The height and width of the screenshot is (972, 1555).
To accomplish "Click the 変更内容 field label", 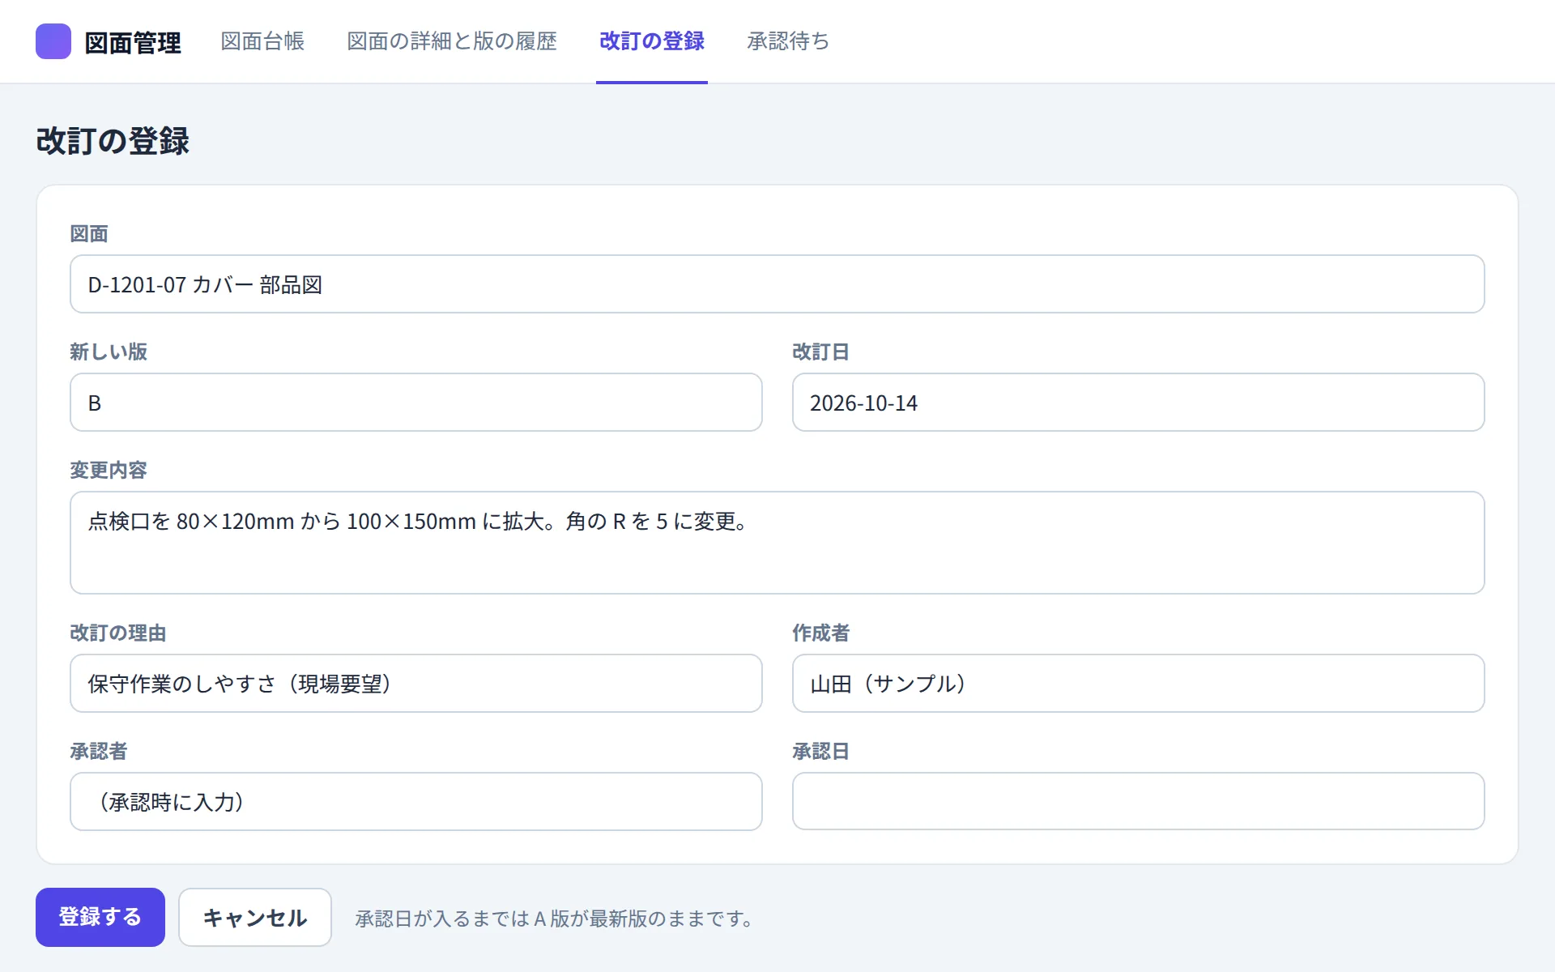I will pyautogui.click(x=109, y=470).
